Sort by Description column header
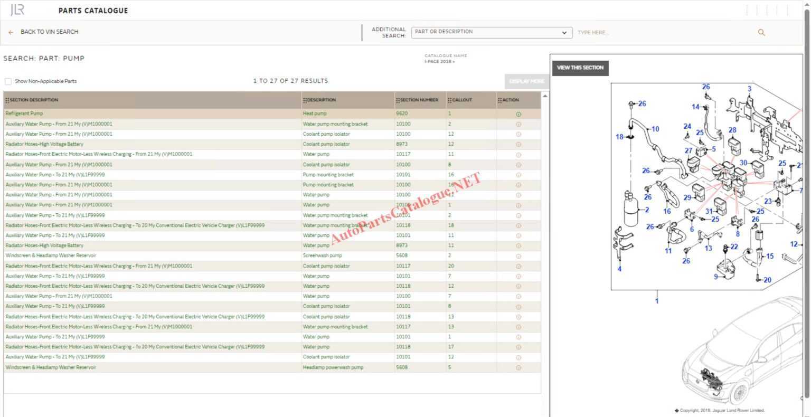Screen dimensions: 811x417 (x=321, y=100)
